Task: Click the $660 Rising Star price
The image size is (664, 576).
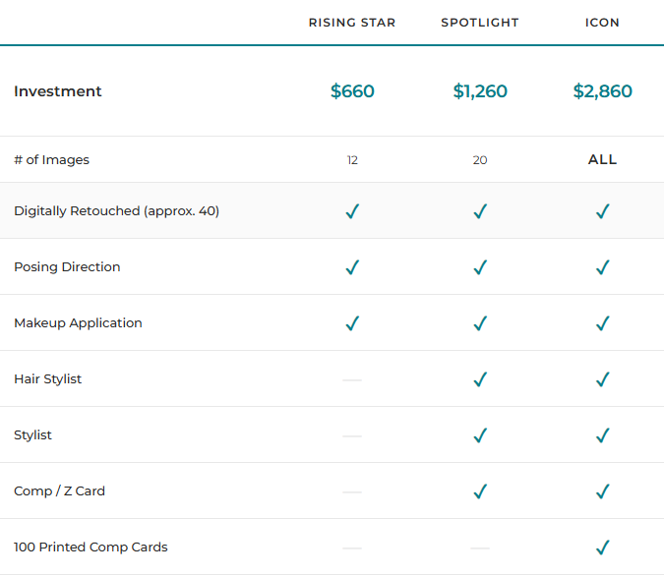Action: [x=352, y=91]
